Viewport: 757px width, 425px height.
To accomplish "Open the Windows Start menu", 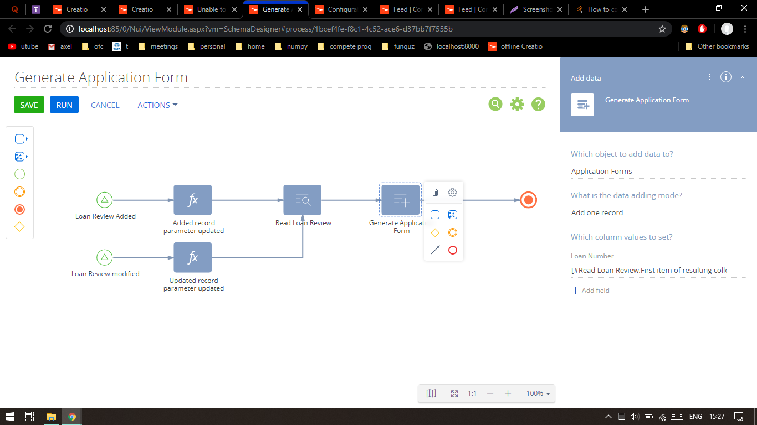I will point(10,417).
